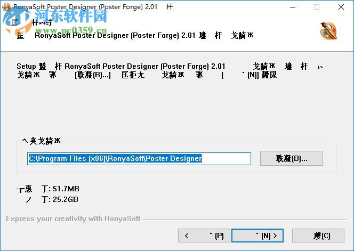Click the Cancel (C) button

click(318, 236)
